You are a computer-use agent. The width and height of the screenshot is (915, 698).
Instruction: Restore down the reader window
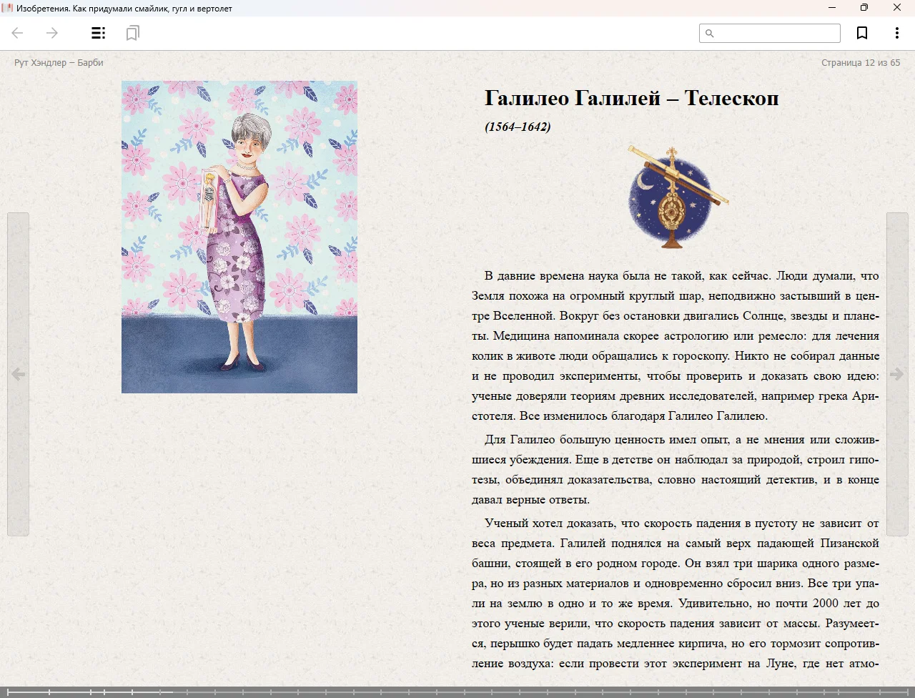(x=864, y=8)
